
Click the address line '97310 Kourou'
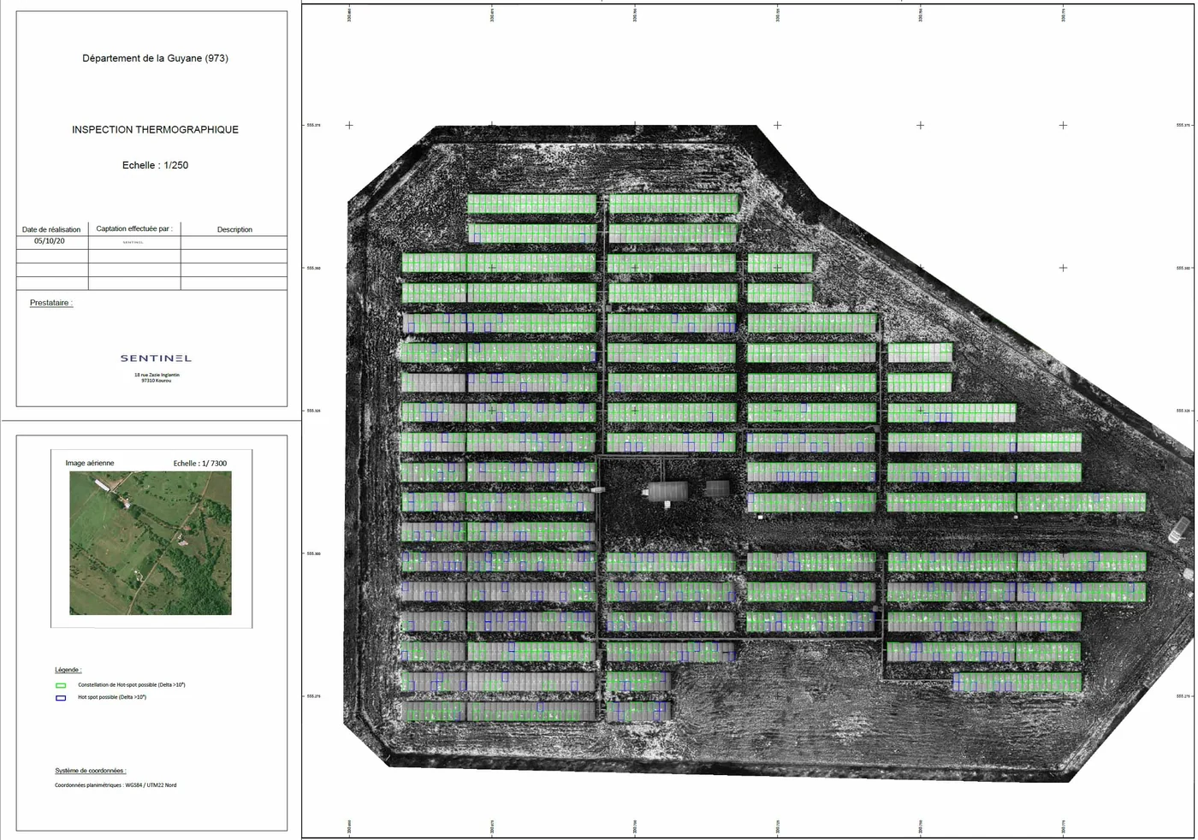point(157,381)
